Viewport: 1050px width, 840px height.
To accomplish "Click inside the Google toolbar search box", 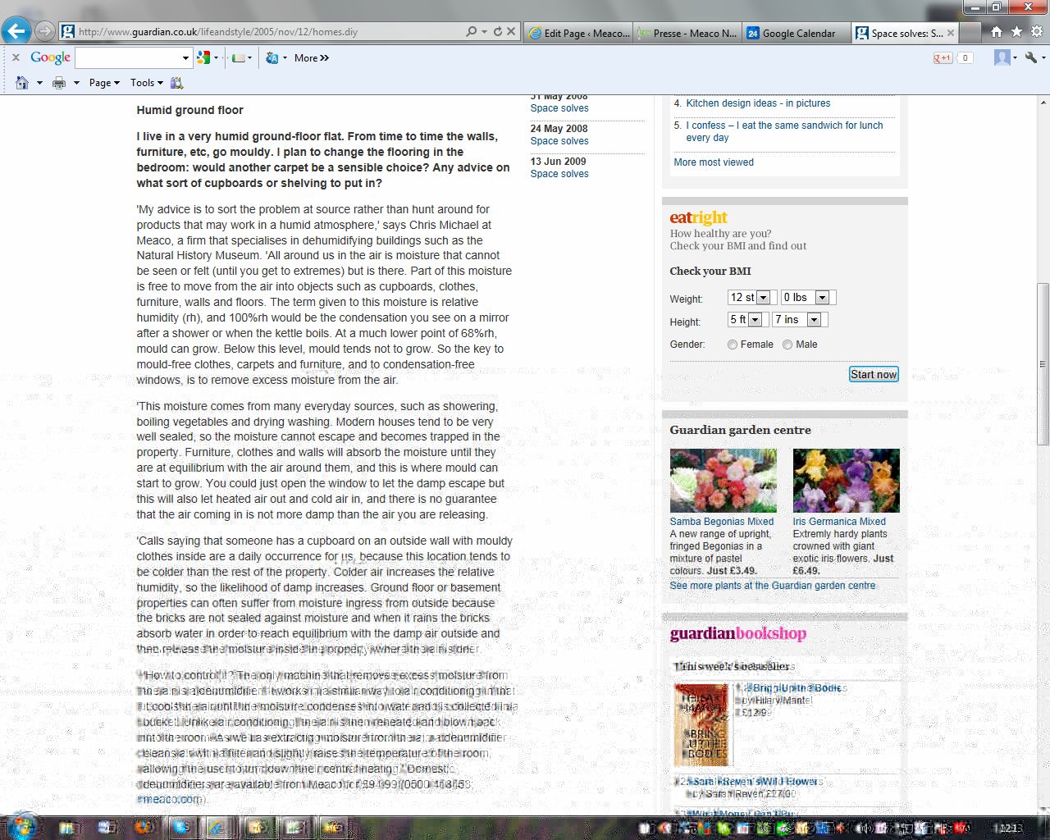I will coord(128,58).
